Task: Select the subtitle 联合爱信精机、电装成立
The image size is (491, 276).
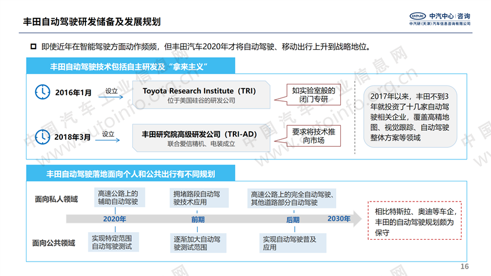Action: pos(201,144)
